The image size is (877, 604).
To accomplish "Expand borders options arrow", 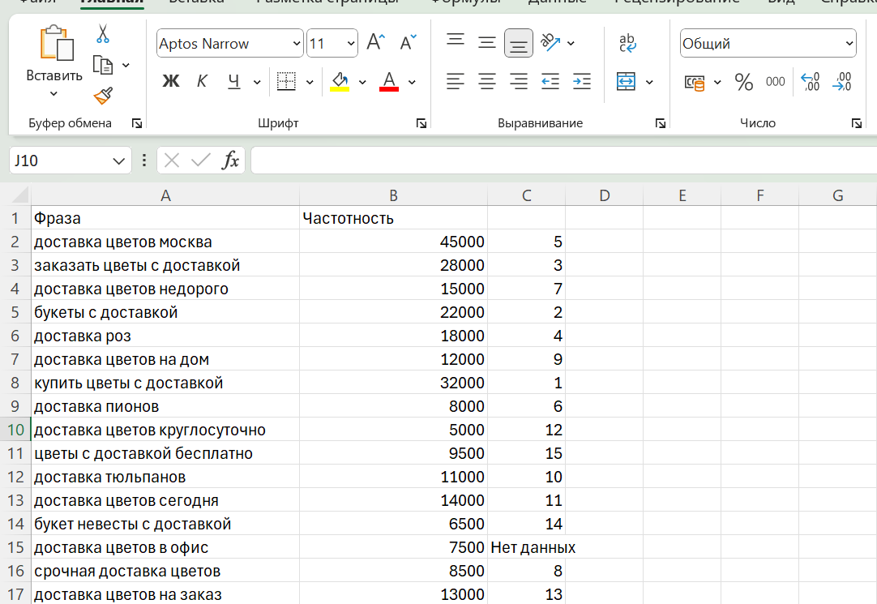I will (x=310, y=82).
